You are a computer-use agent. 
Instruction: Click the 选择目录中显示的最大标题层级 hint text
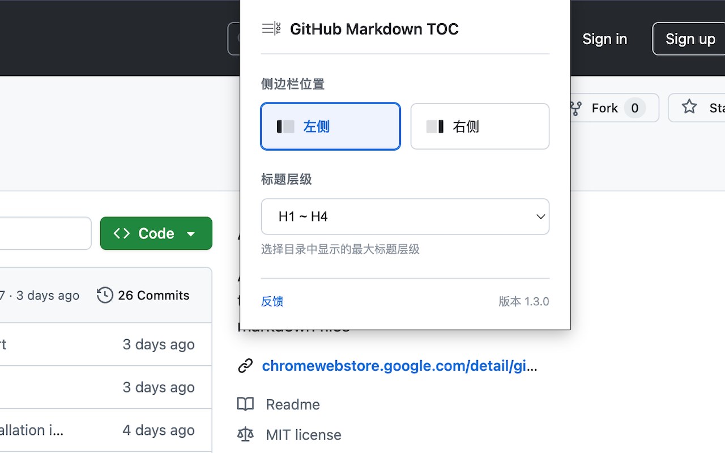pos(340,249)
